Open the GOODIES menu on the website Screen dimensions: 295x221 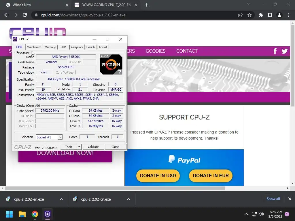[155, 51]
